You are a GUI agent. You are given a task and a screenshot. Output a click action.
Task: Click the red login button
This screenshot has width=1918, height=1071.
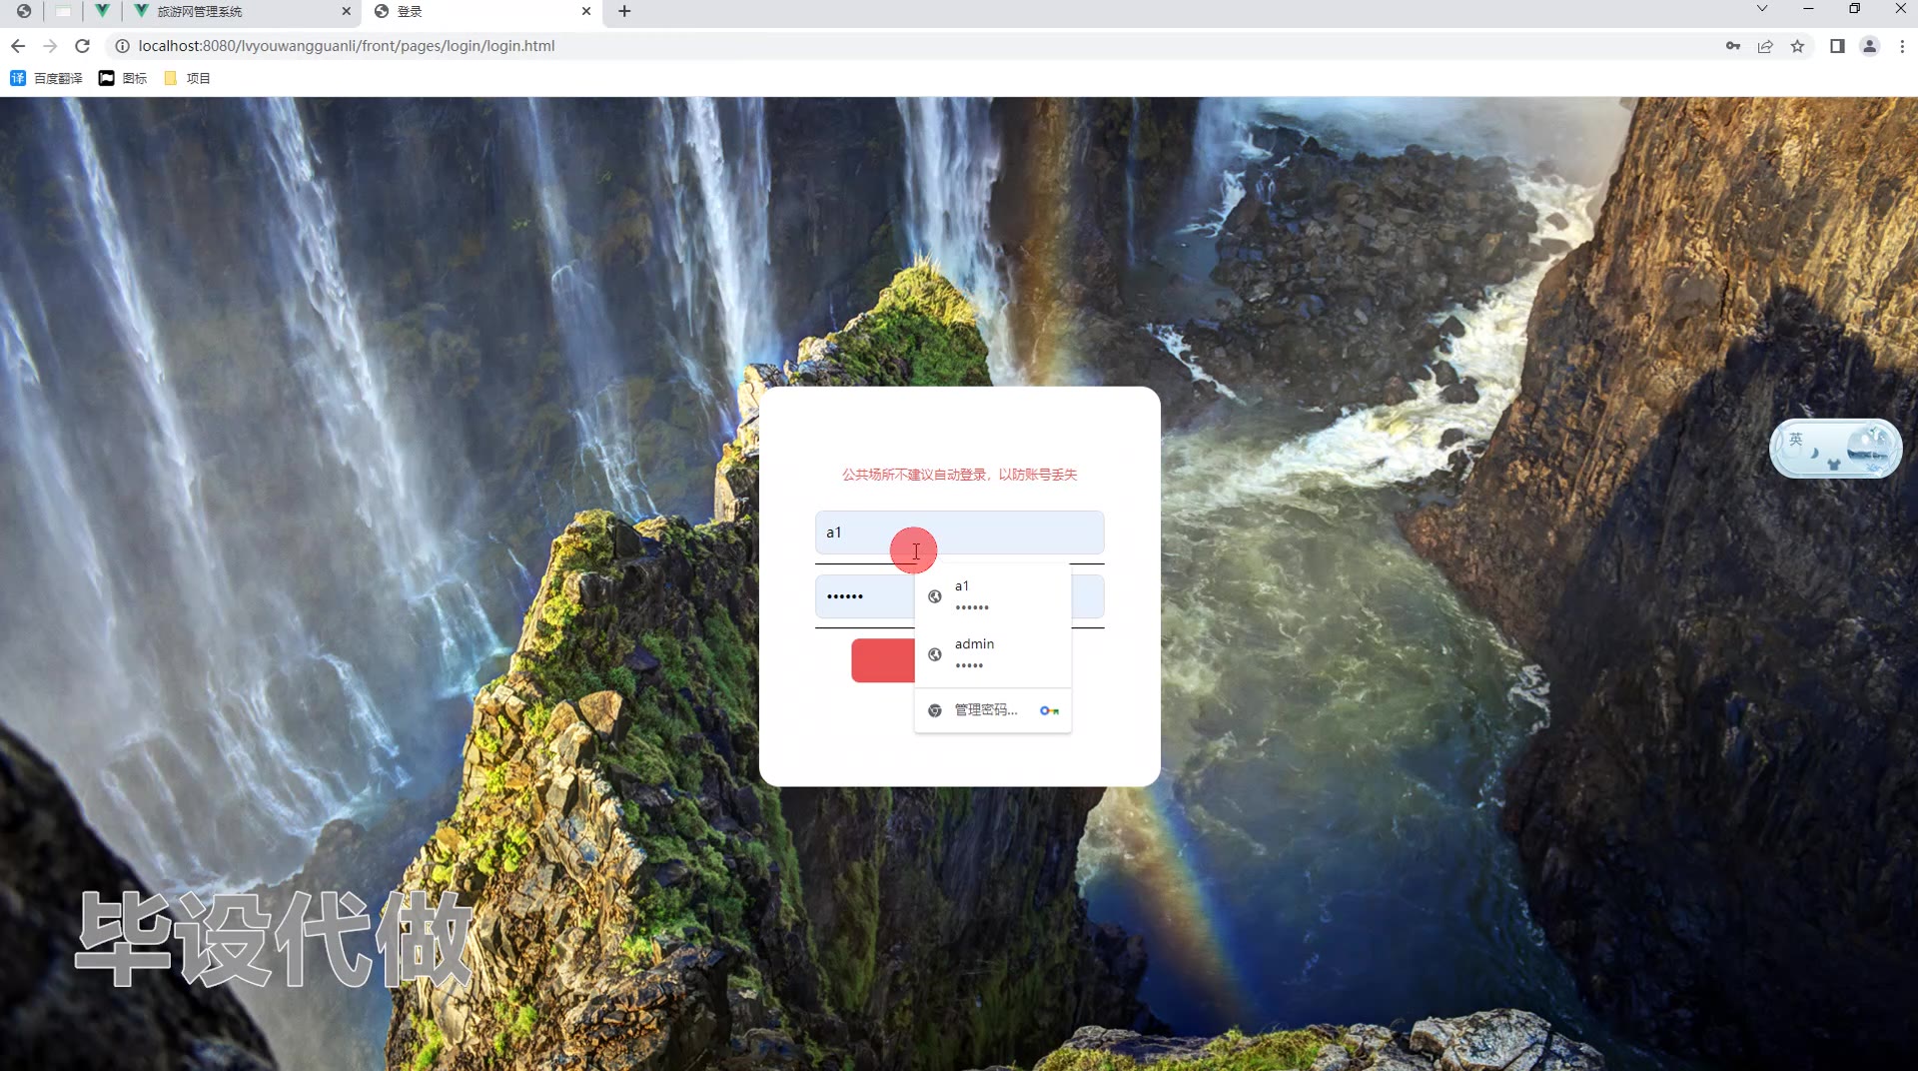pyautogui.click(x=883, y=660)
